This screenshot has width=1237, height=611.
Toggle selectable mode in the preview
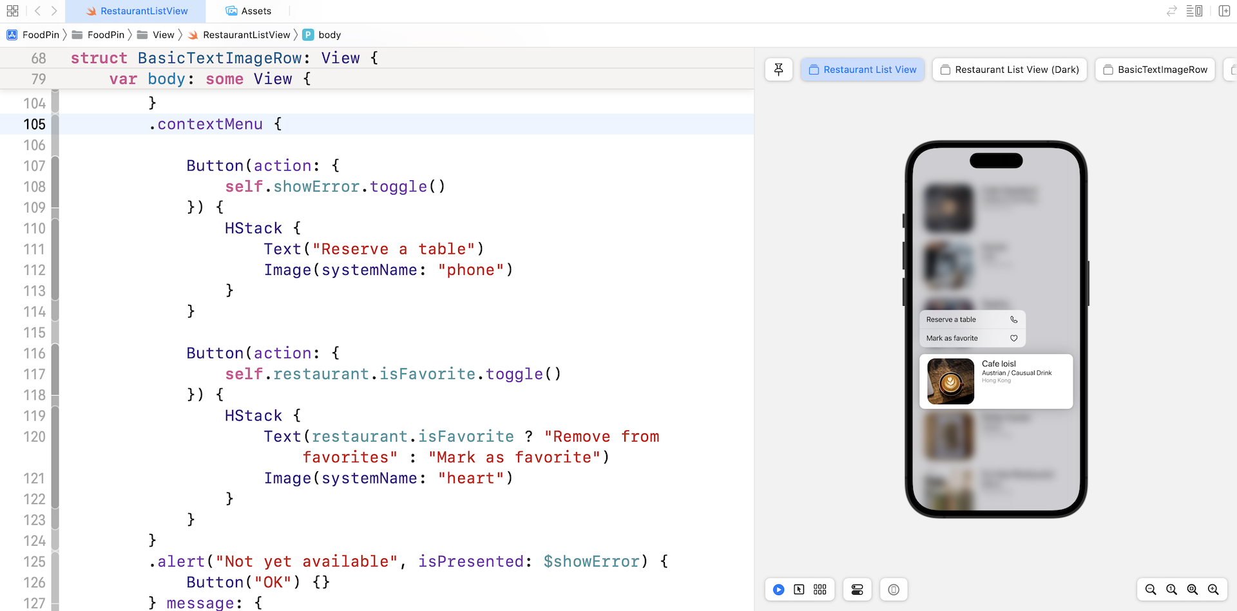800,589
